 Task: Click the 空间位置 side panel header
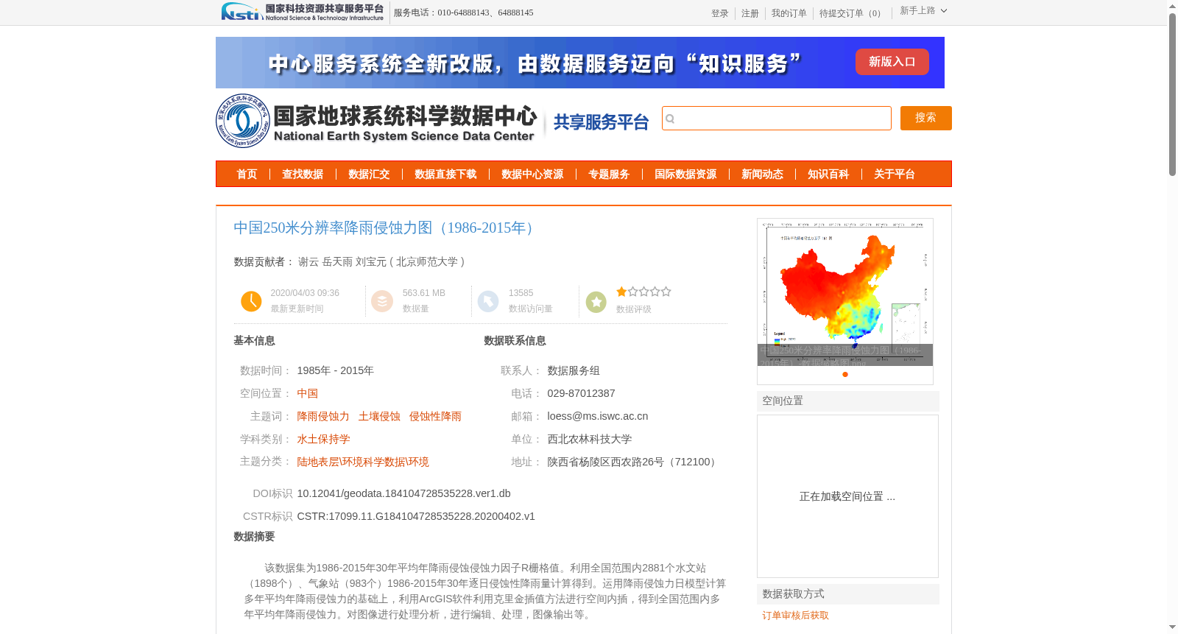[x=848, y=401]
